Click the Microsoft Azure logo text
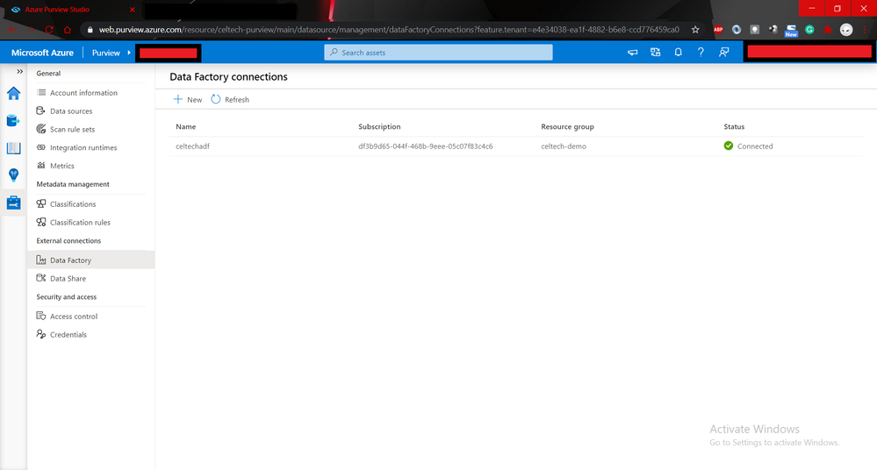This screenshot has height=470, width=877. 42,53
